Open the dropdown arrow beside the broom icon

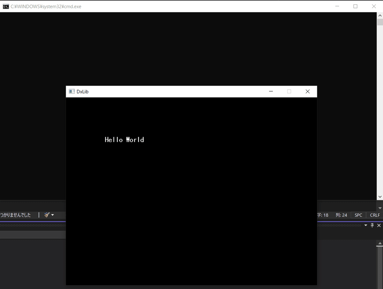[x=53, y=215]
